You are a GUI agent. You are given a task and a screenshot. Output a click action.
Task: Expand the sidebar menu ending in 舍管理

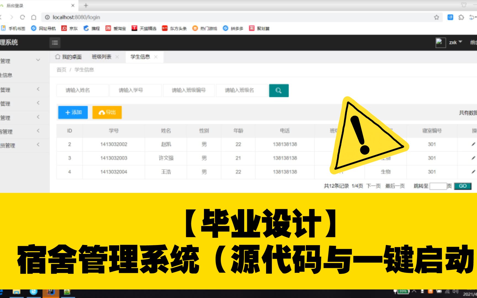pos(38,131)
